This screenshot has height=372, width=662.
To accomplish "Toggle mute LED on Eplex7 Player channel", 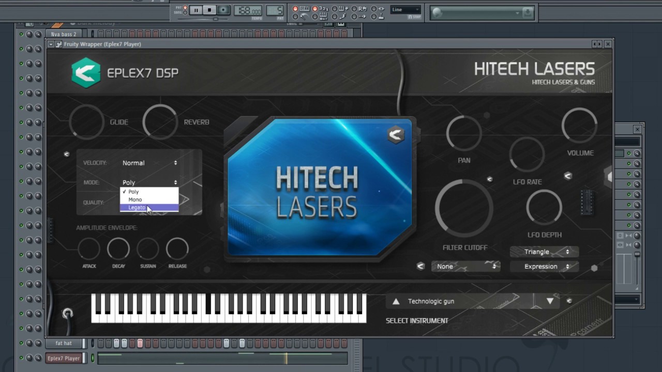I will [21, 358].
